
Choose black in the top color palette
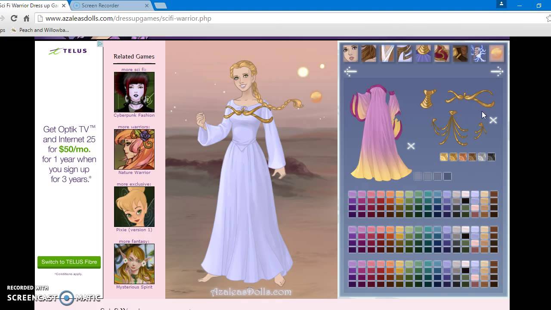(x=465, y=201)
